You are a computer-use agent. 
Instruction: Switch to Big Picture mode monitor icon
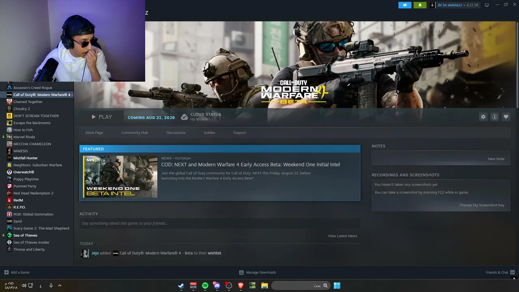coord(487,5)
